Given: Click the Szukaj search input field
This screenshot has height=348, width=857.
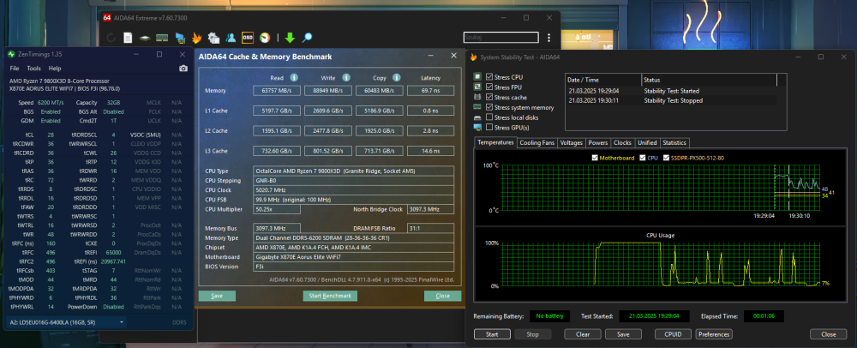Looking at the screenshot, I should pyautogui.click(x=500, y=37).
